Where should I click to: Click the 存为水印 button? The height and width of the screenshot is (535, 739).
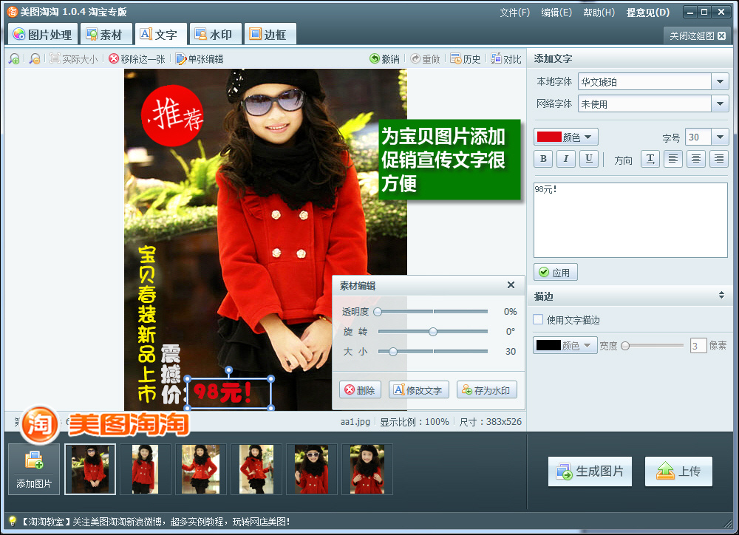tap(487, 390)
